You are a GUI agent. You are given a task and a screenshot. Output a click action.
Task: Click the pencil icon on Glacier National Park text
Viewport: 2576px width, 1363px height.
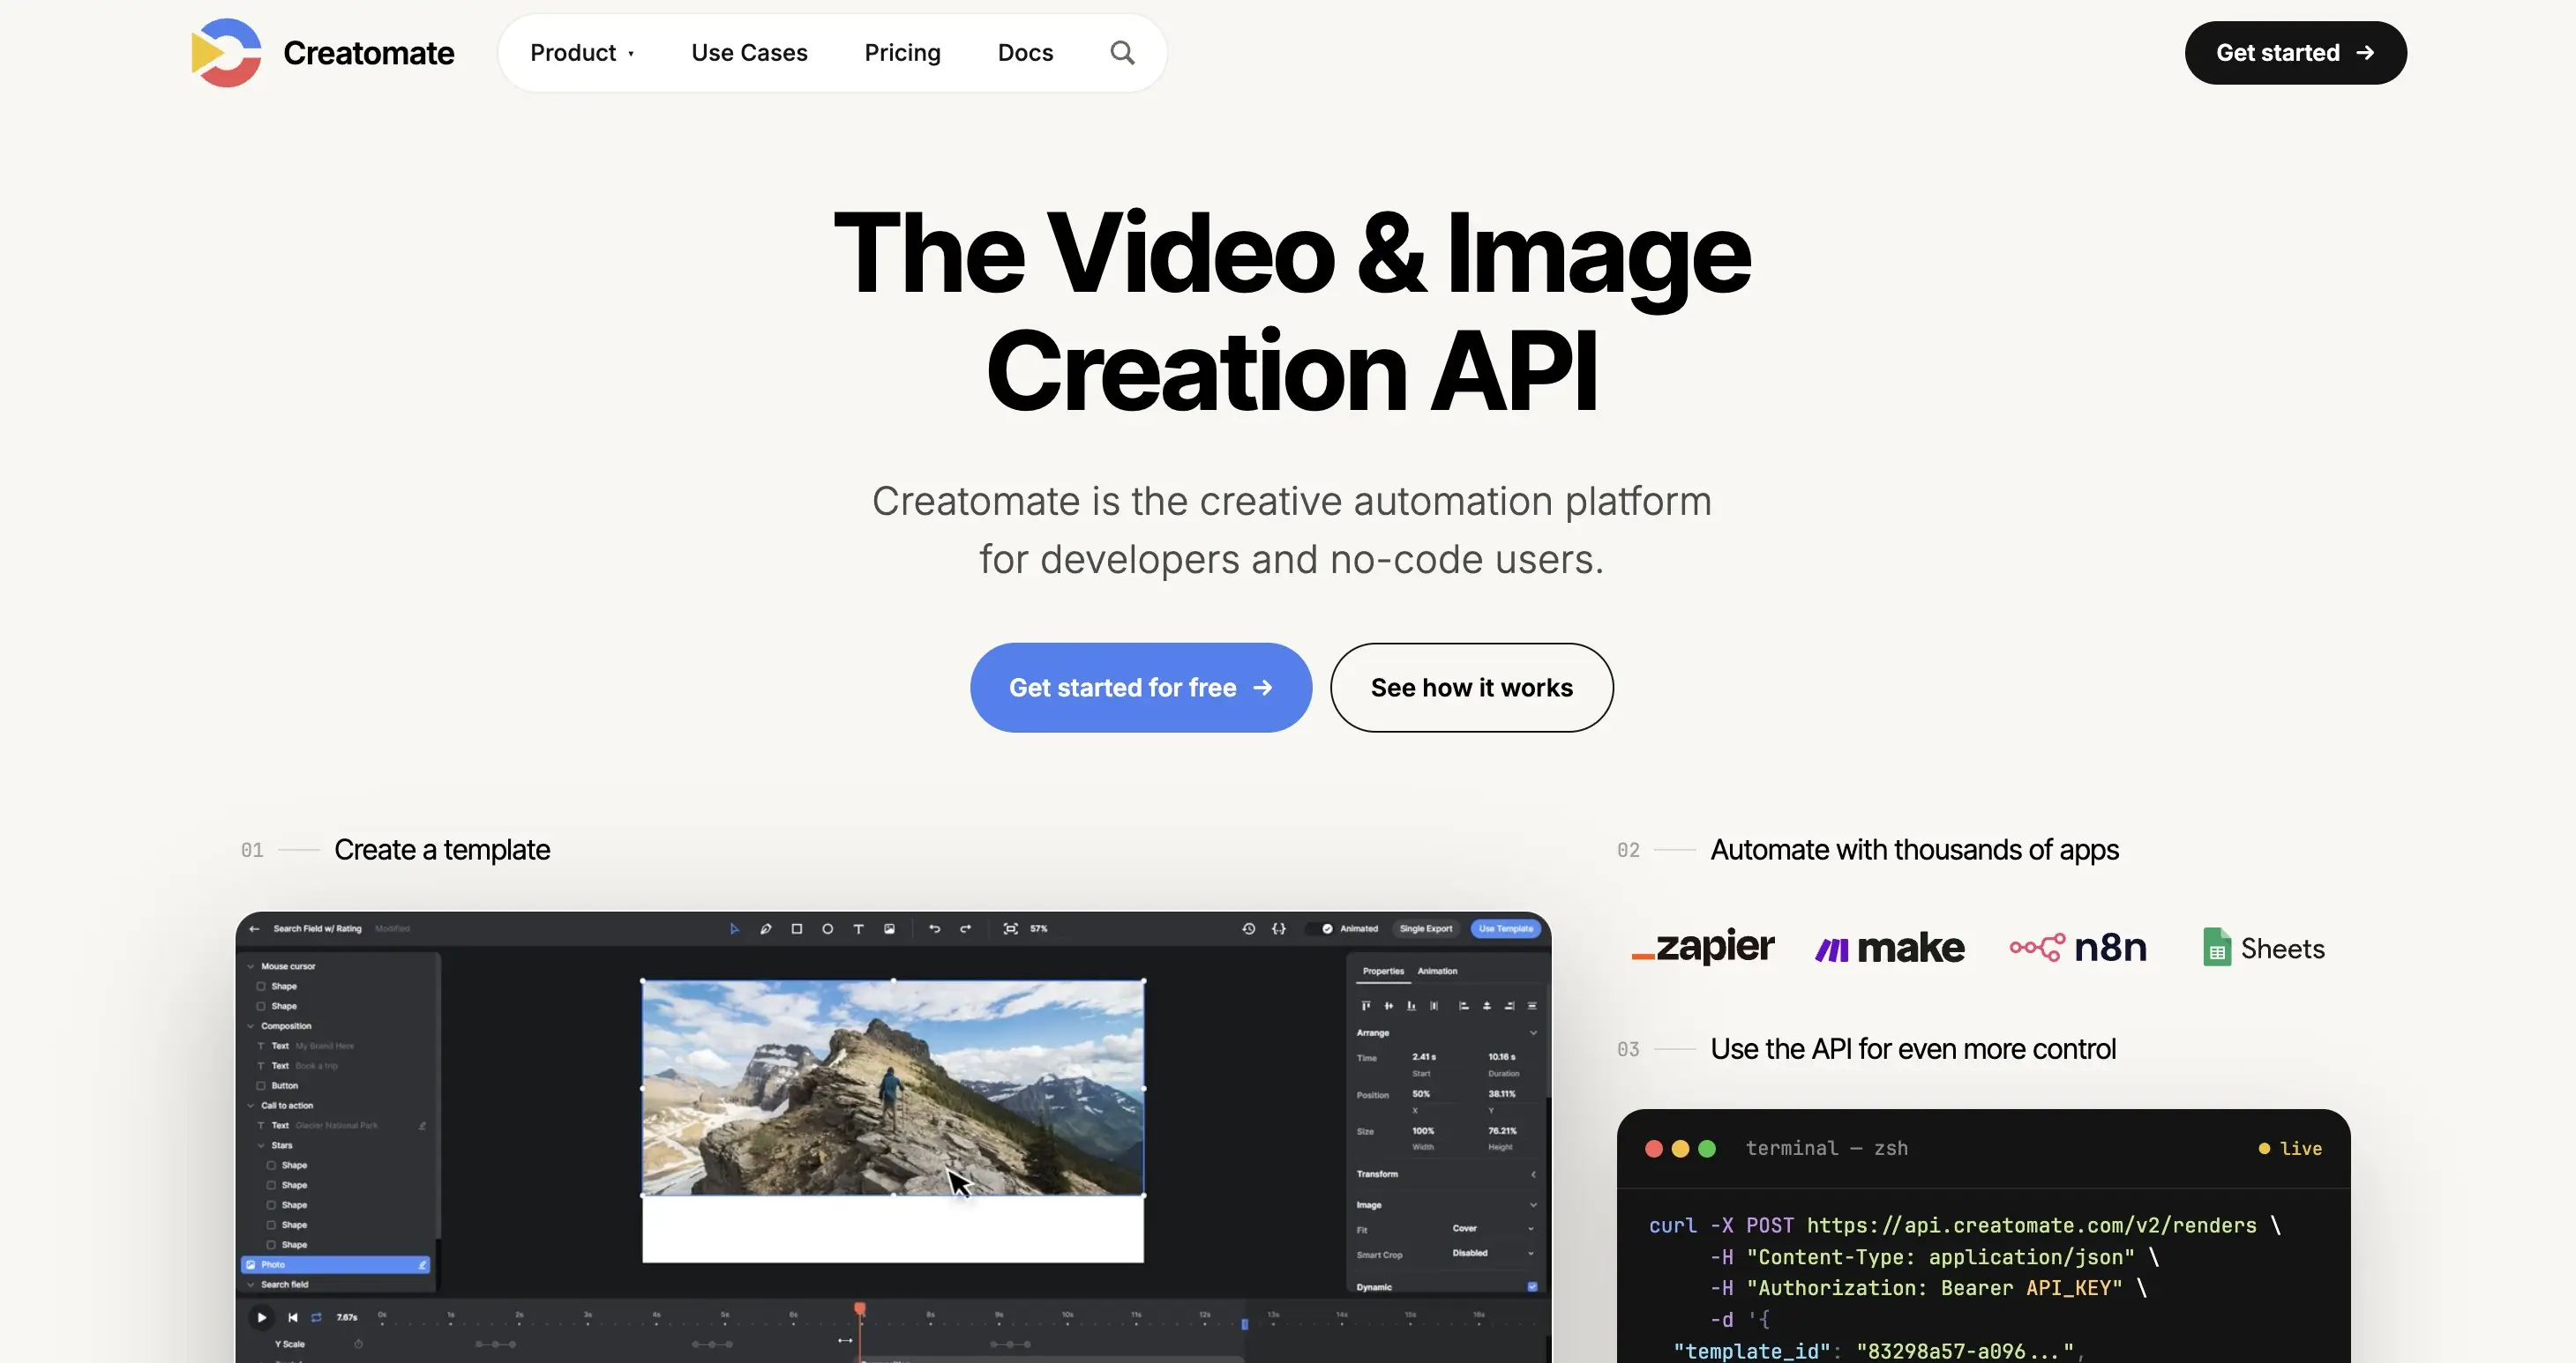(x=422, y=1125)
